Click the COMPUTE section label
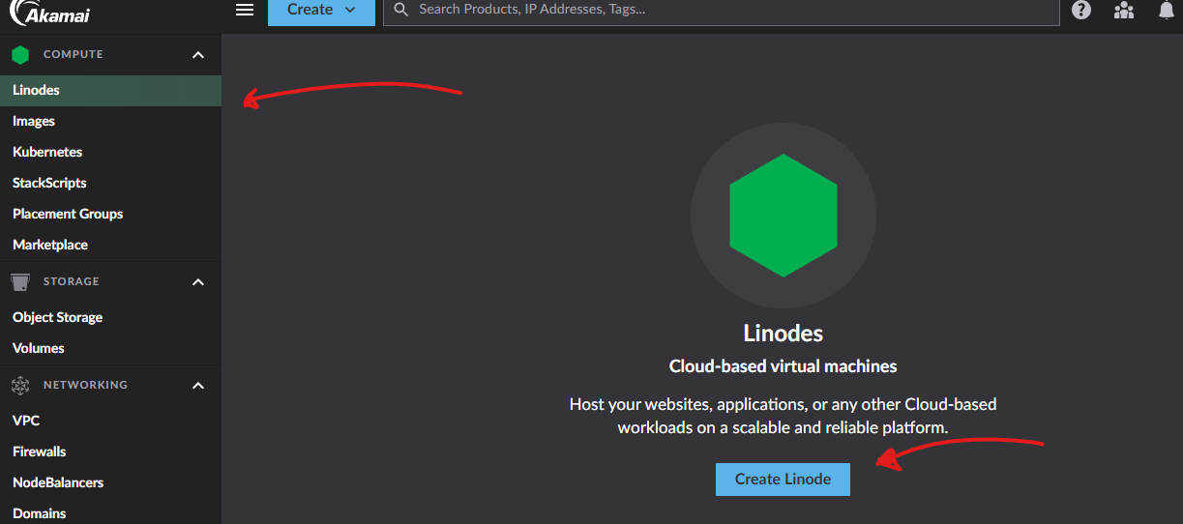1183x524 pixels. (74, 55)
